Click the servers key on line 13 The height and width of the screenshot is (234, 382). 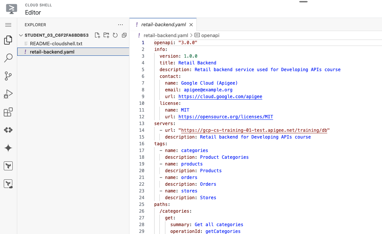[x=164, y=124]
